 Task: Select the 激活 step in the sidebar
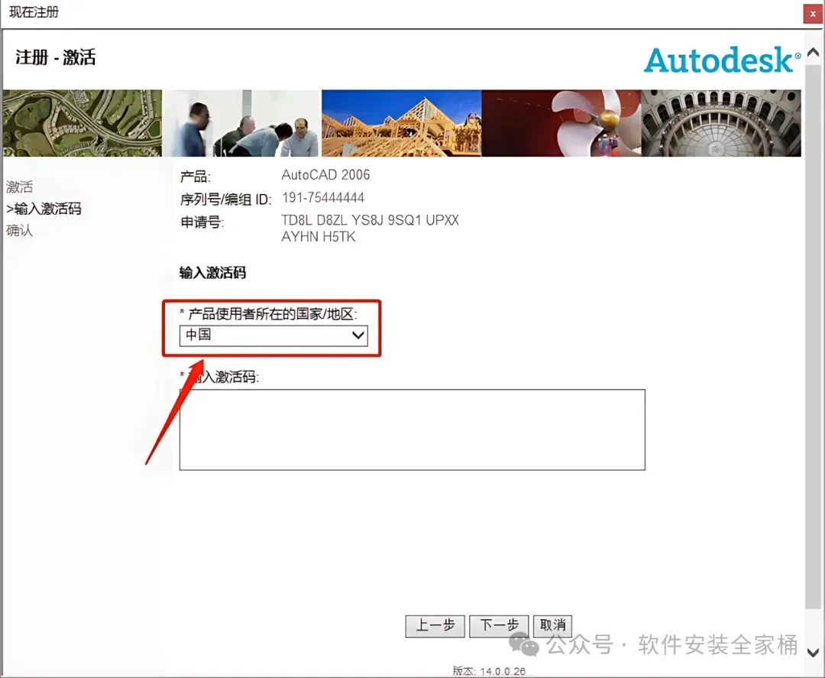[19, 187]
